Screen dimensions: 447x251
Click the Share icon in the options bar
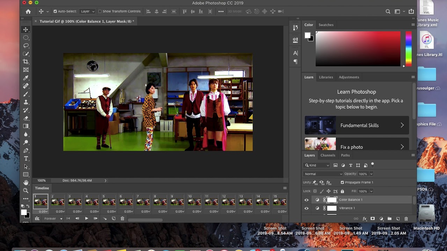pyautogui.click(x=411, y=12)
